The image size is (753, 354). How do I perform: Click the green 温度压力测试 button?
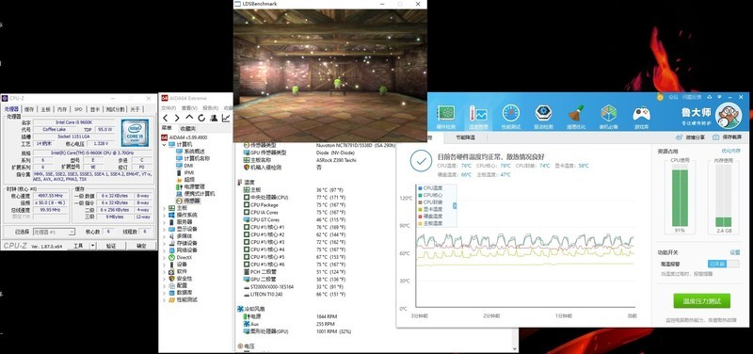tap(701, 301)
